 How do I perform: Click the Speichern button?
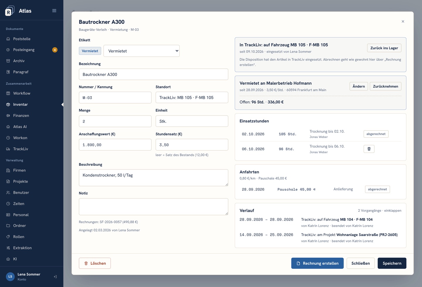tap(392, 263)
